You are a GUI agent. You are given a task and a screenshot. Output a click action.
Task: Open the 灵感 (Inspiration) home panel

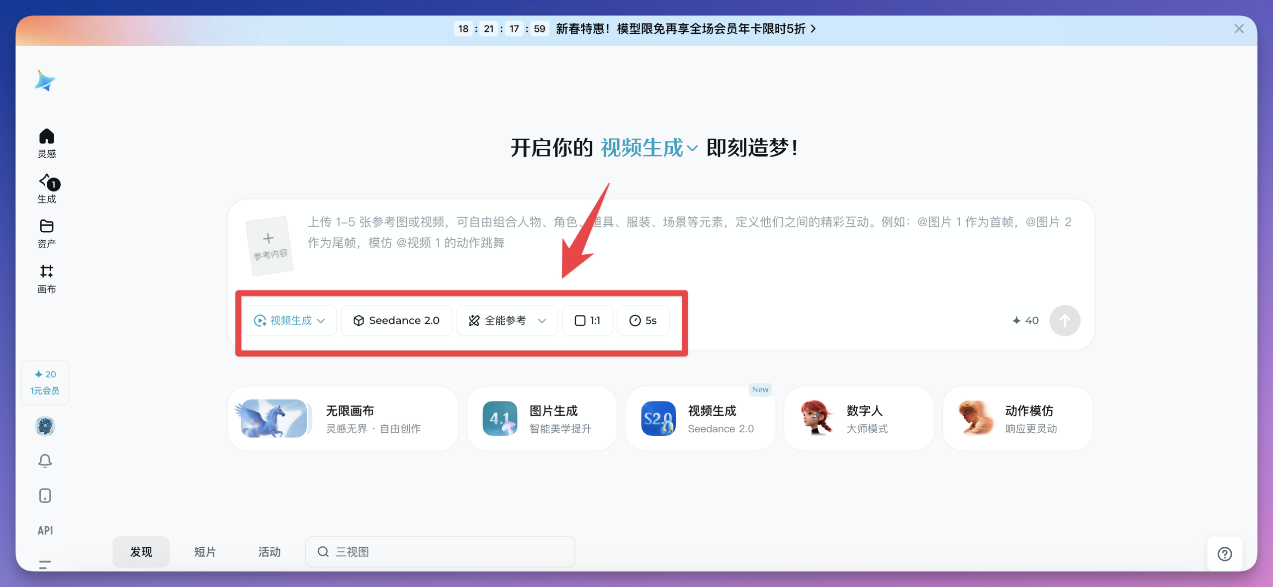point(46,142)
